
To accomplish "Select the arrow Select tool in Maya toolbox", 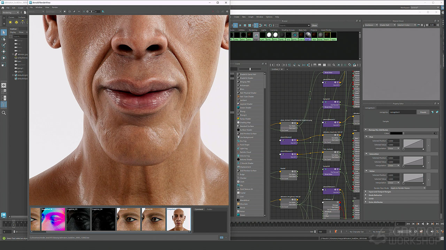I will (4, 32).
